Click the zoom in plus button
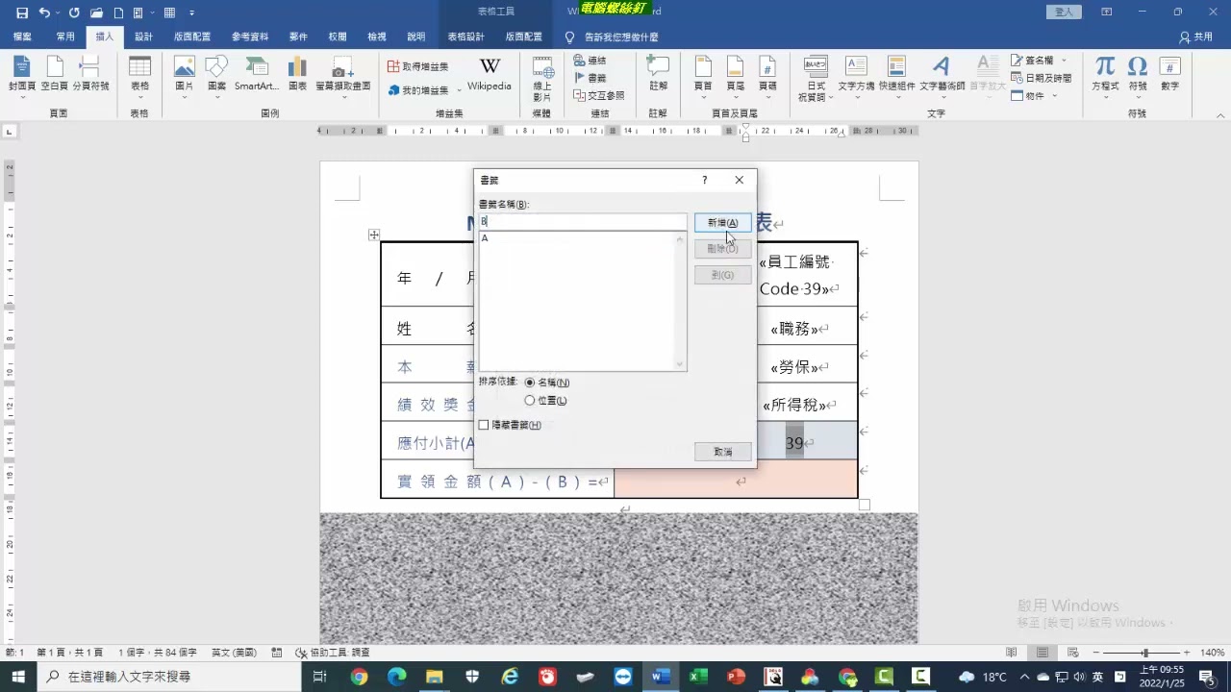This screenshot has width=1231, height=692. (x=1187, y=653)
